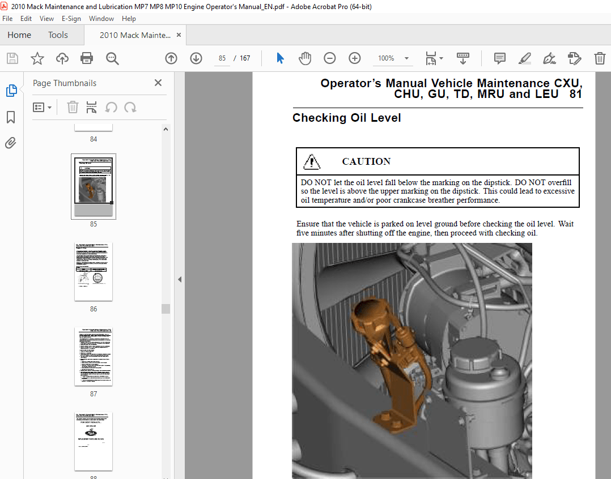611x479 pixels.
Task: Go to next page with down arrow
Action: (x=196, y=58)
